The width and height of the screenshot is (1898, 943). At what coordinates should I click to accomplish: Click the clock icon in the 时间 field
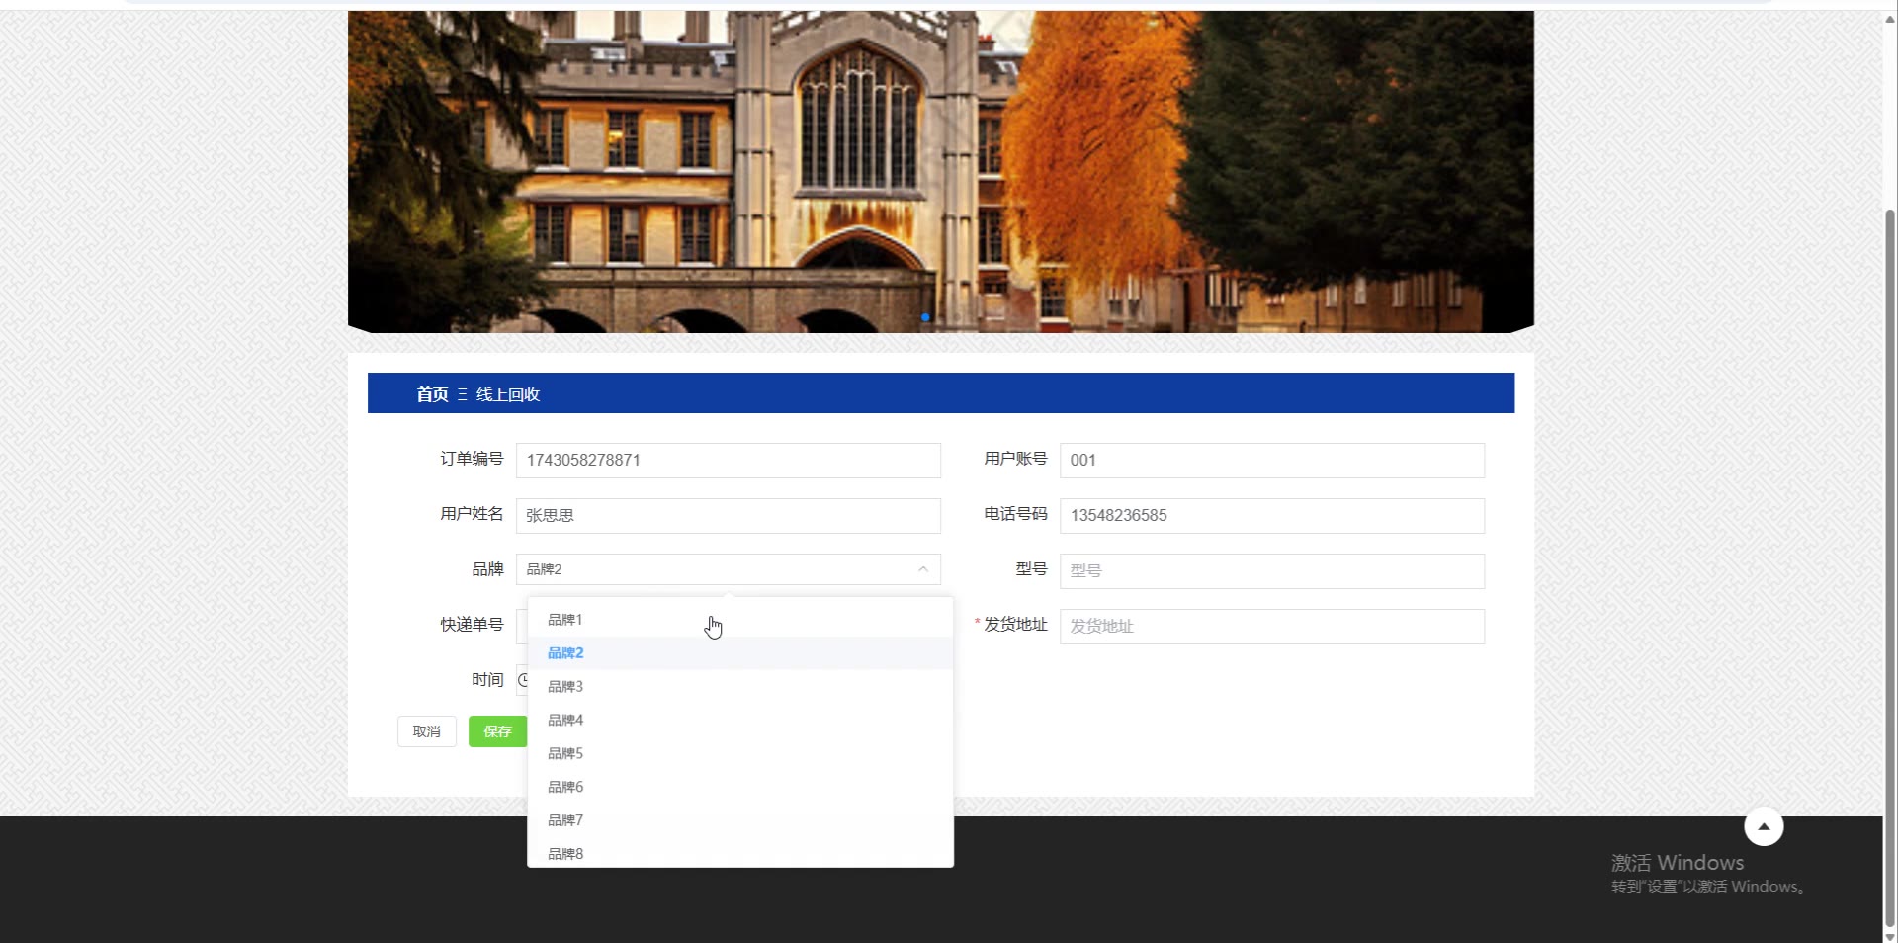[x=524, y=680]
